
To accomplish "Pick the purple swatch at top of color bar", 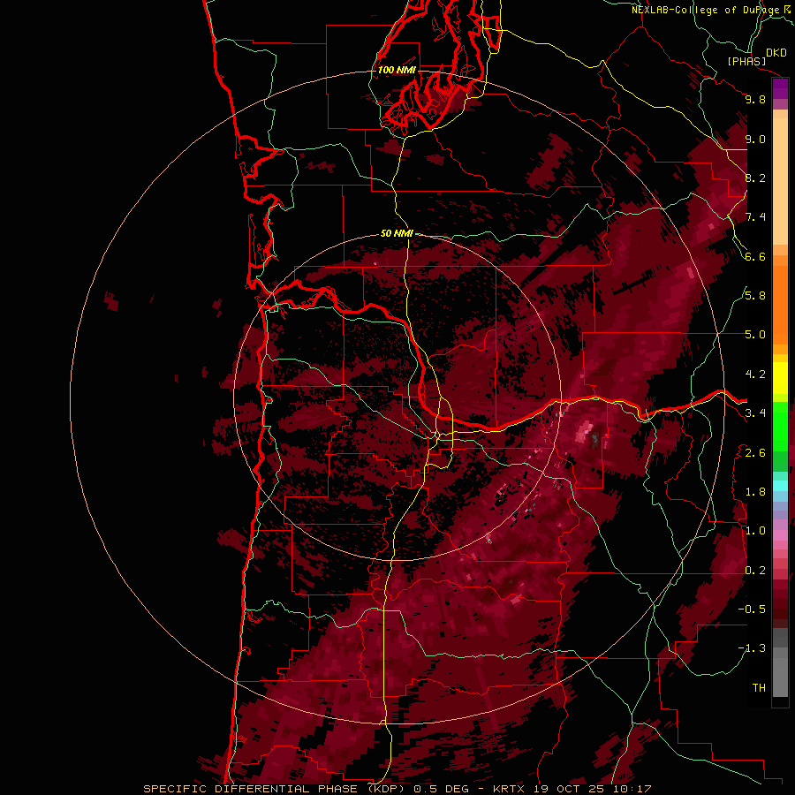I will [780, 88].
